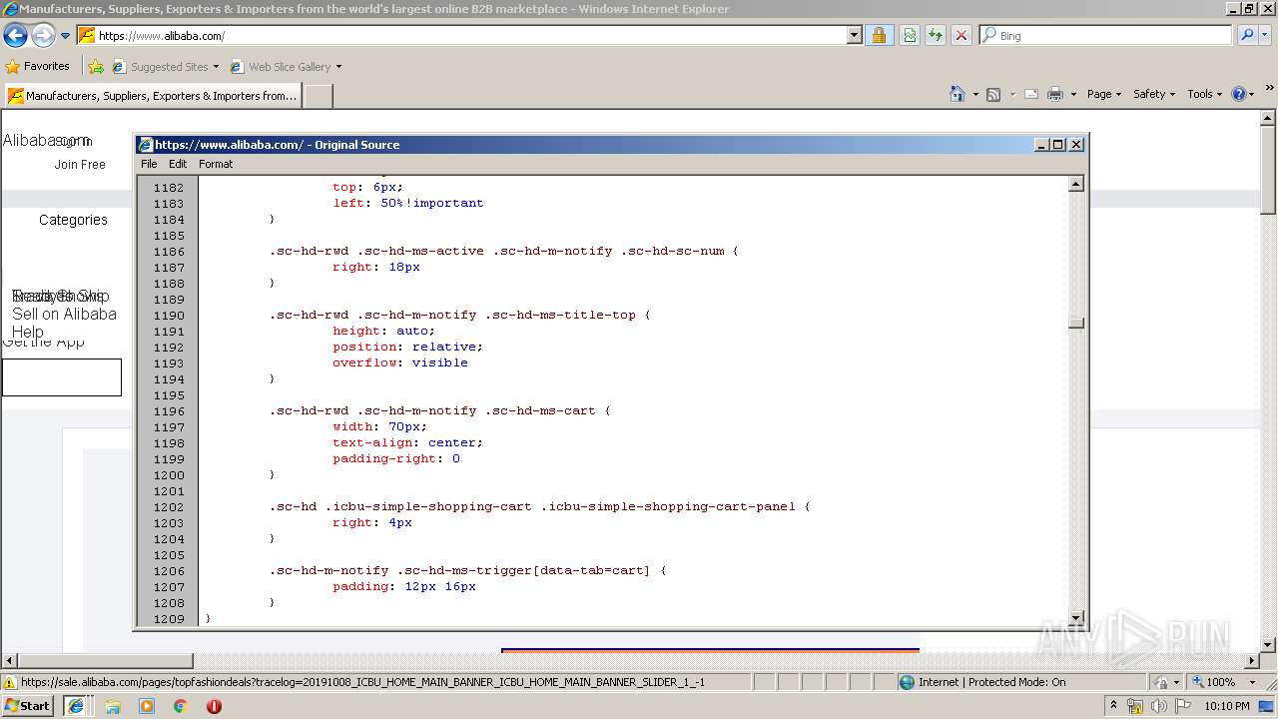Run search with the magnifier button
Image resolution: width=1278 pixels, height=719 pixels.
tap(1247, 36)
